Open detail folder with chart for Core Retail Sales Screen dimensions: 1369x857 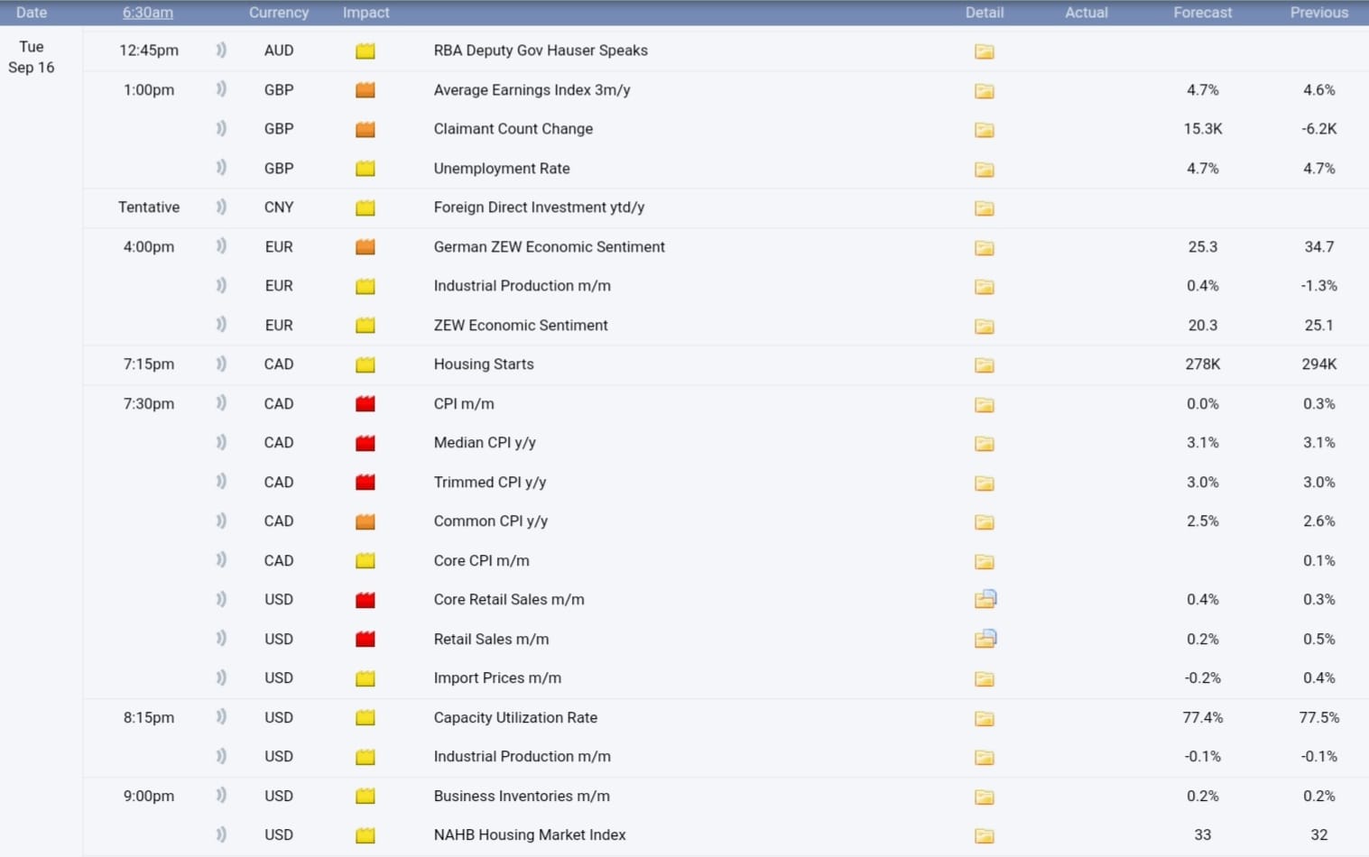pyautogui.click(x=985, y=599)
